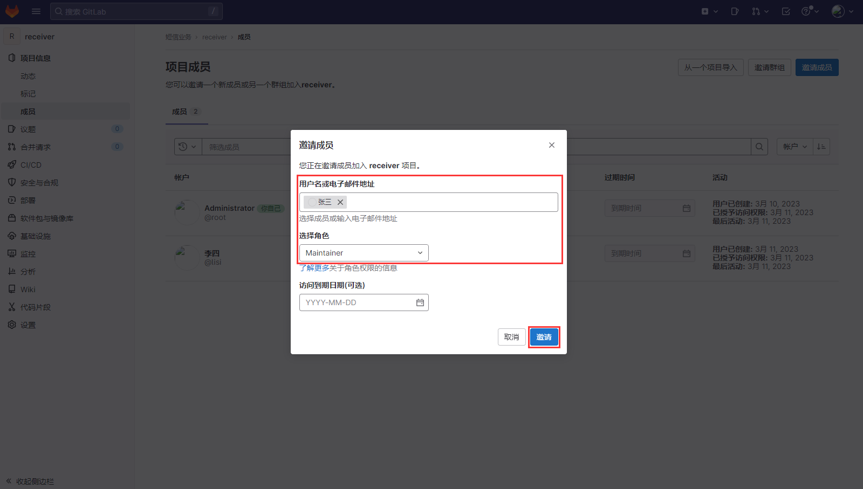Click the member search magnifier icon
The height and width of the screenshot is (489, 863).
click(x=759, y=147)
